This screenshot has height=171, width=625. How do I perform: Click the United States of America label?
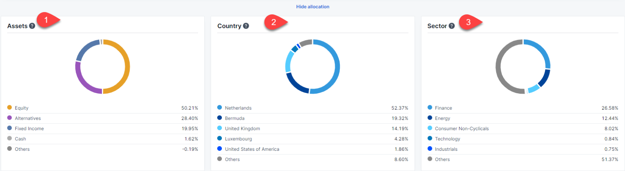(252, 149)
